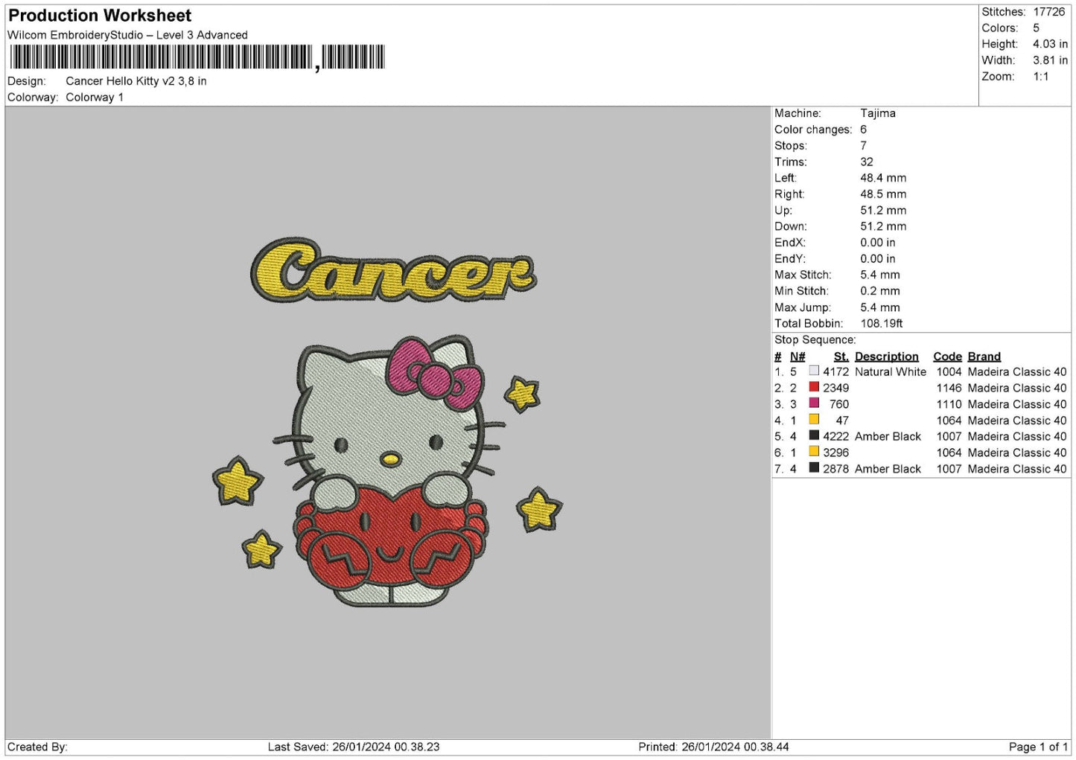
Task: Click the Wilcom EmbroideryStudio Level 3 Advanced text
Action: click(x=127, y=35)
